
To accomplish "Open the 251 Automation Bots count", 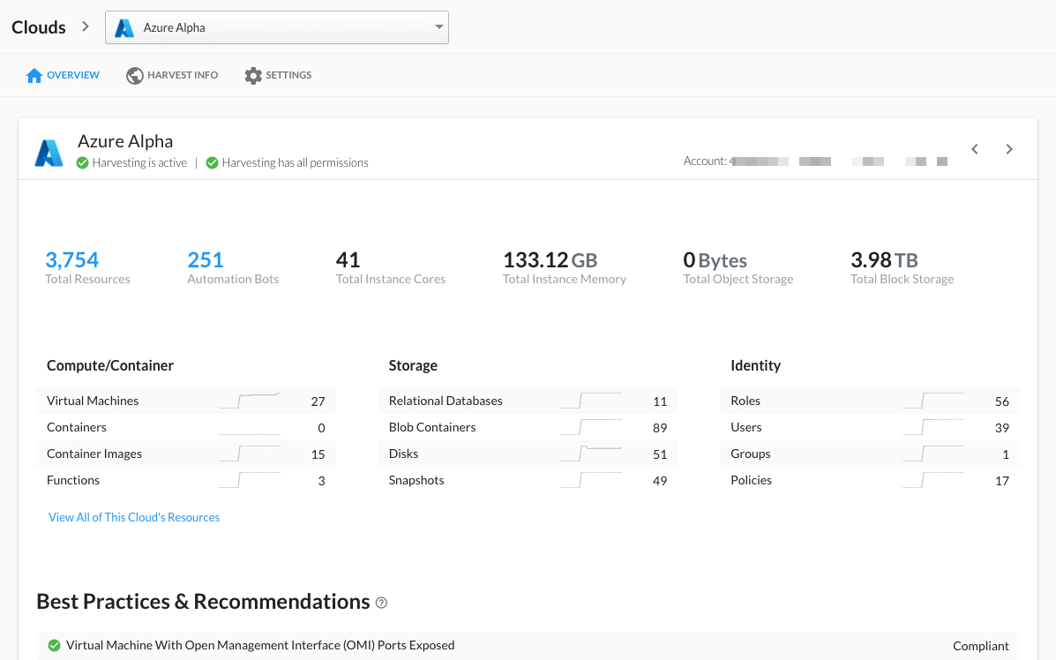I will pyautogui.click(x=206, y=259).
